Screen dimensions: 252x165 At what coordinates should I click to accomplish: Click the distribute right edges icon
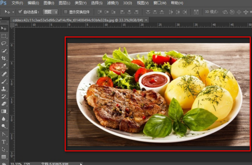pos(184,12)
